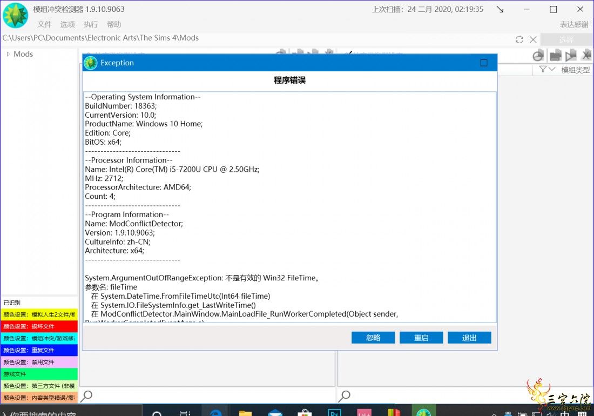
Task: Click the folder toolbar icon on the right
Action: [x=555, y=56]
